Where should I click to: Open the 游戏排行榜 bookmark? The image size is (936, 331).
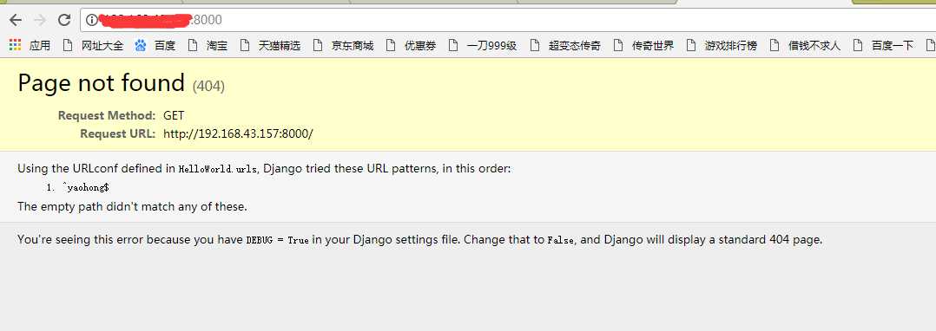[x=722, y=45]
